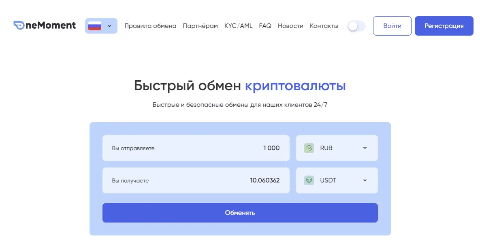This screenshot has width=480, height=246.
Task: Open the Правила обмена page
Action: (150, 26)
